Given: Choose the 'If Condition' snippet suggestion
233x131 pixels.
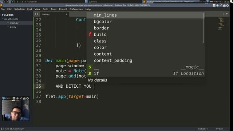Looking at the screenshot, I should pos(145,74).
